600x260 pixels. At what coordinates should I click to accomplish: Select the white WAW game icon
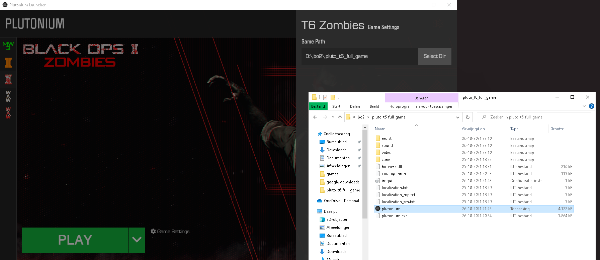[8, 96]
